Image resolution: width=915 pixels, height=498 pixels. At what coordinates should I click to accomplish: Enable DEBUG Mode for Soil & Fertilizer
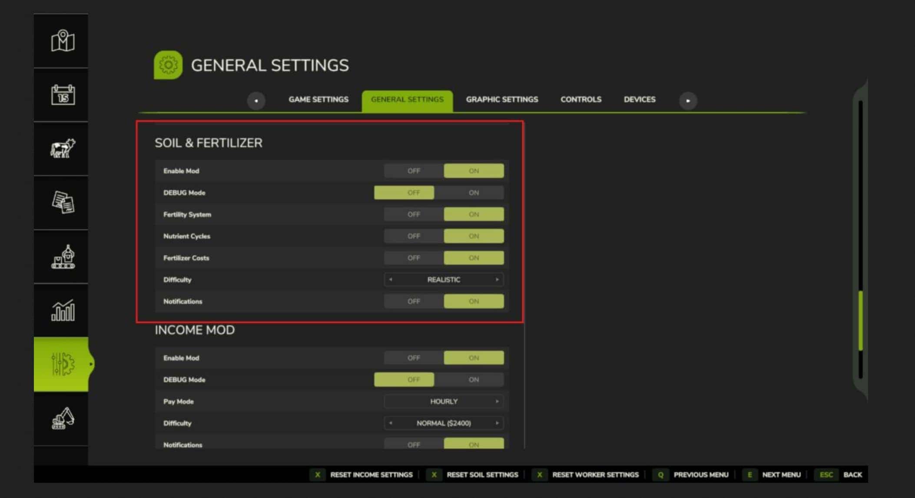coord(473,193)
